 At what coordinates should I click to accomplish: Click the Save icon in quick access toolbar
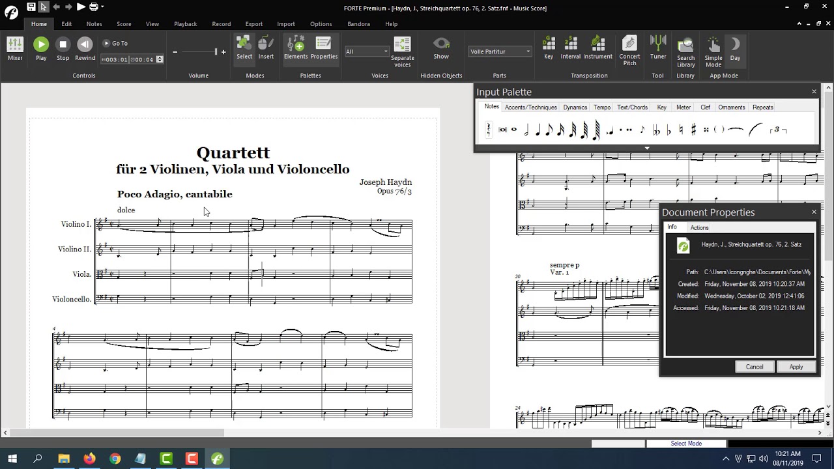31,7
